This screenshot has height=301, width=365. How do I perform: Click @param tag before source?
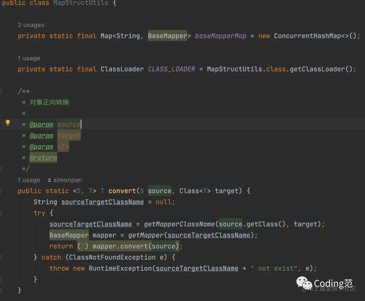tap(42, 125)
